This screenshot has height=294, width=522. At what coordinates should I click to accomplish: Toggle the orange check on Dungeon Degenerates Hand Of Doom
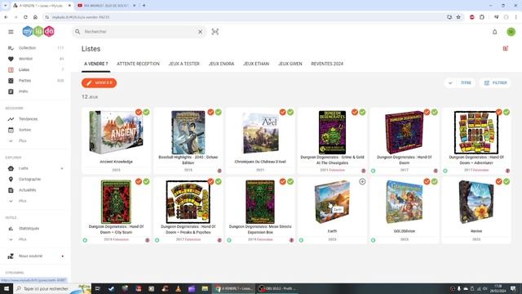point(427,113)
